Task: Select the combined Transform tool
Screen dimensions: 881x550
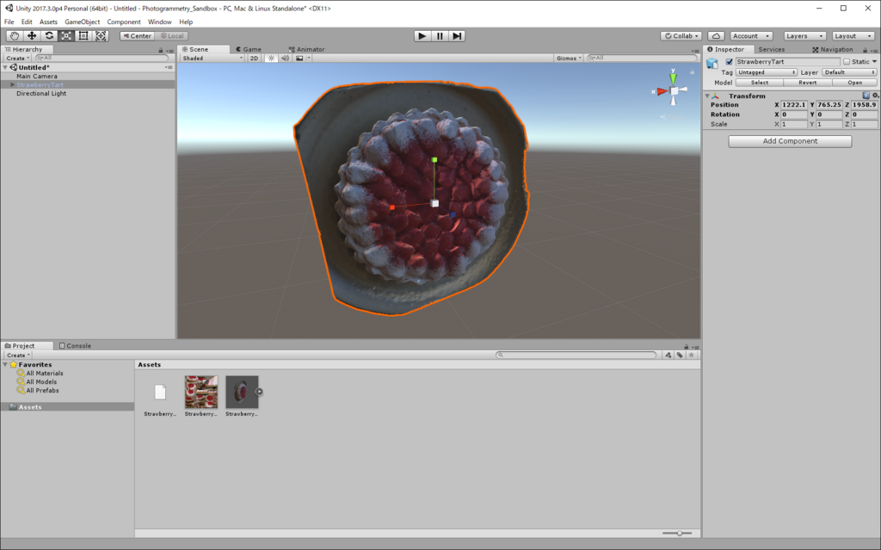Action: 101,36
